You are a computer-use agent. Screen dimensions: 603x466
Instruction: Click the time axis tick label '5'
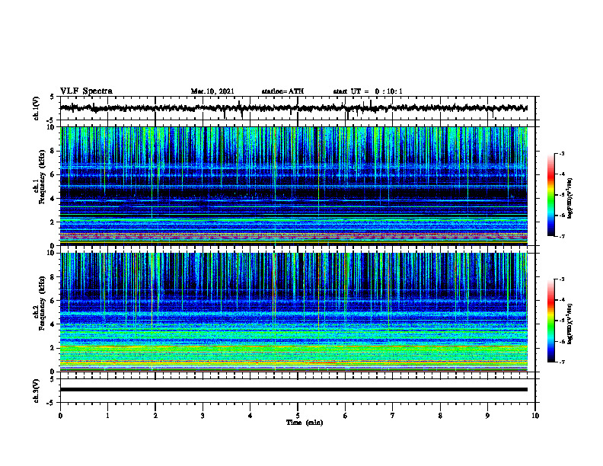pos(298,416)
